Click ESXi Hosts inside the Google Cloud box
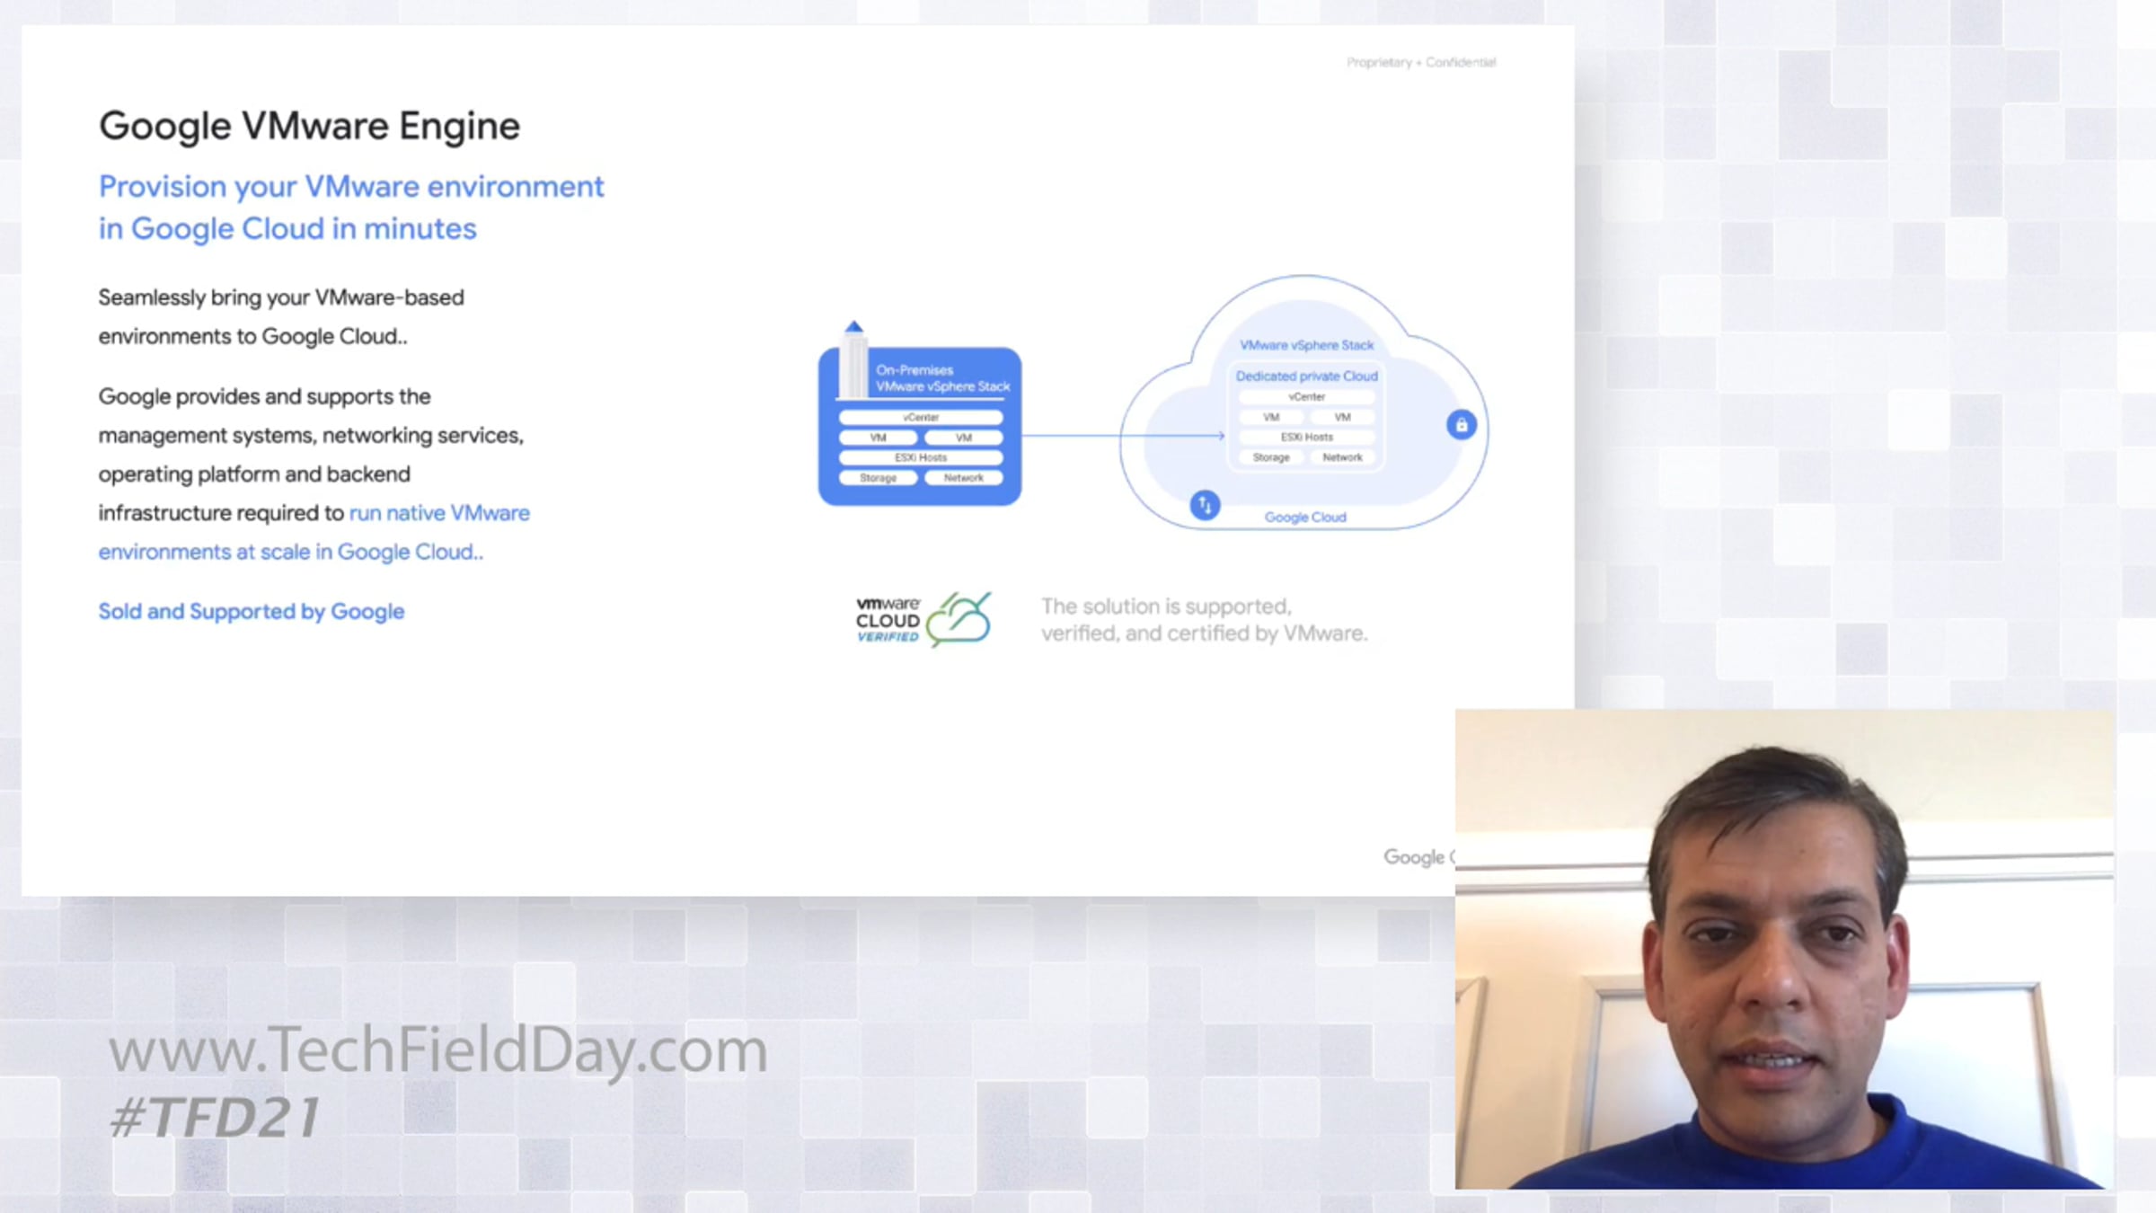This screenshot has height=1213, width=2156. pyautogui.click(x=1306, y=438)
